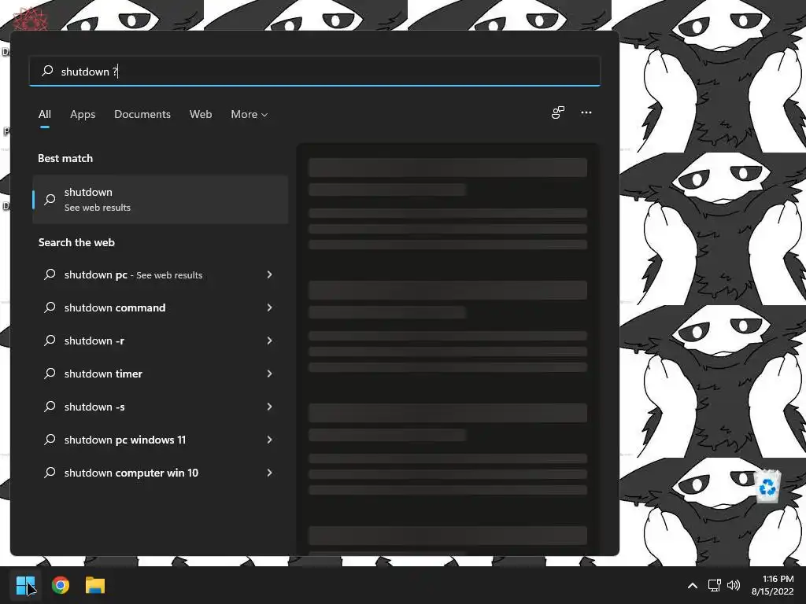Select the shutdown -s suggestion

(x=160, y=407)
